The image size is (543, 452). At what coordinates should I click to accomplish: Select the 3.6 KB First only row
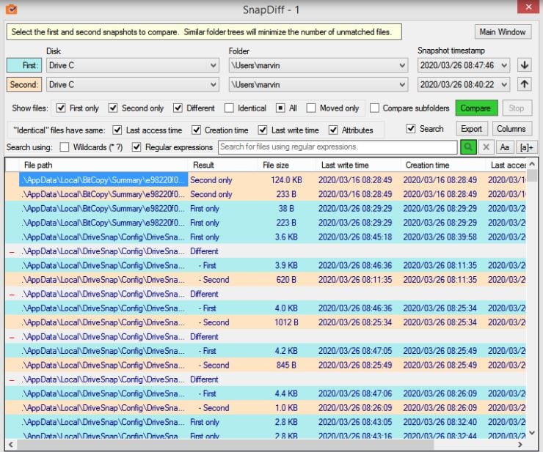click(x=266, y=237)
